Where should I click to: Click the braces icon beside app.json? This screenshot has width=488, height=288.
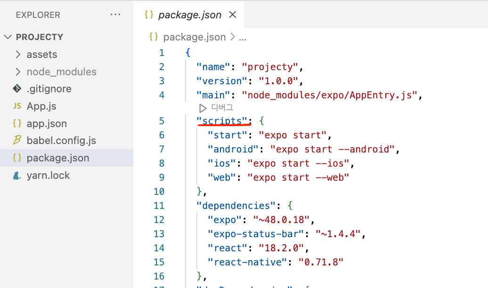click(x=17, y=123)
